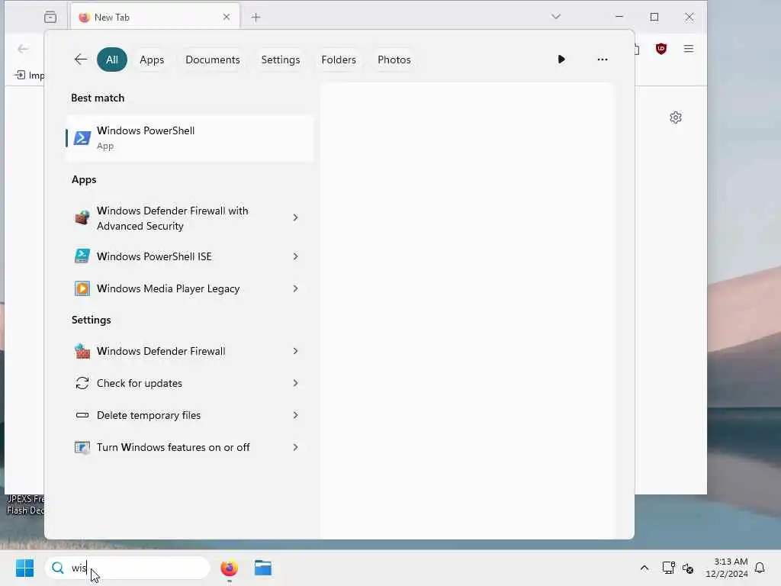This screenshot has height=586, width=781.
Task: Open the Firefox list all tabs dropdown
Action: coord(556,17)
